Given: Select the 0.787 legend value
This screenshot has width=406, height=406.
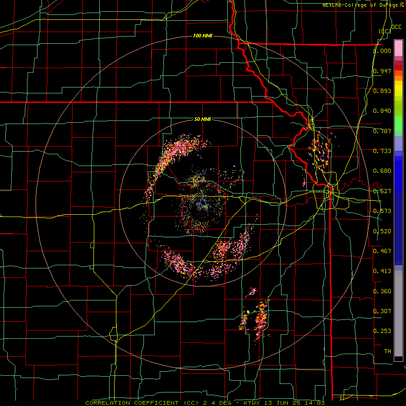Looking at the screenshot, I should pyautogui.click(x=382, y=131).
